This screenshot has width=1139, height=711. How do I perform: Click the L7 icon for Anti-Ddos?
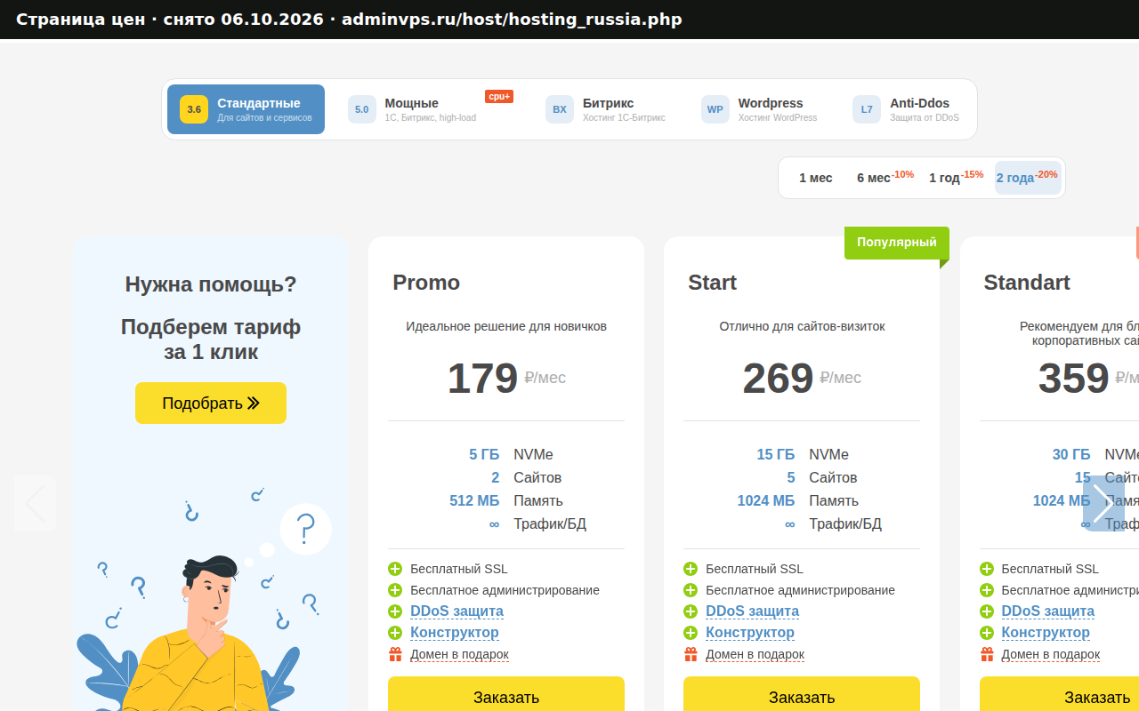867,109
